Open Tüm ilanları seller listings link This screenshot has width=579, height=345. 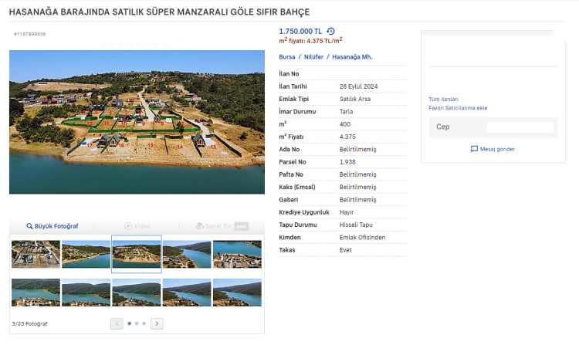pos(443,100)
